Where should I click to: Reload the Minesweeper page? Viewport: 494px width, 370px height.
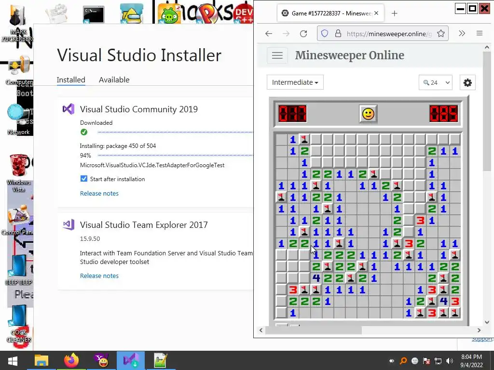[303, 33]
